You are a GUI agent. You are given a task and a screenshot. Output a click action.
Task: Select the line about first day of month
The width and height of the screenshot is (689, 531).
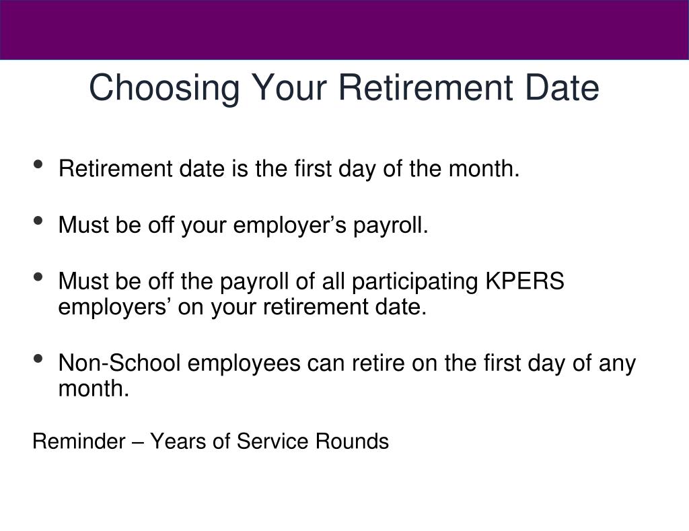coord(289,169)
